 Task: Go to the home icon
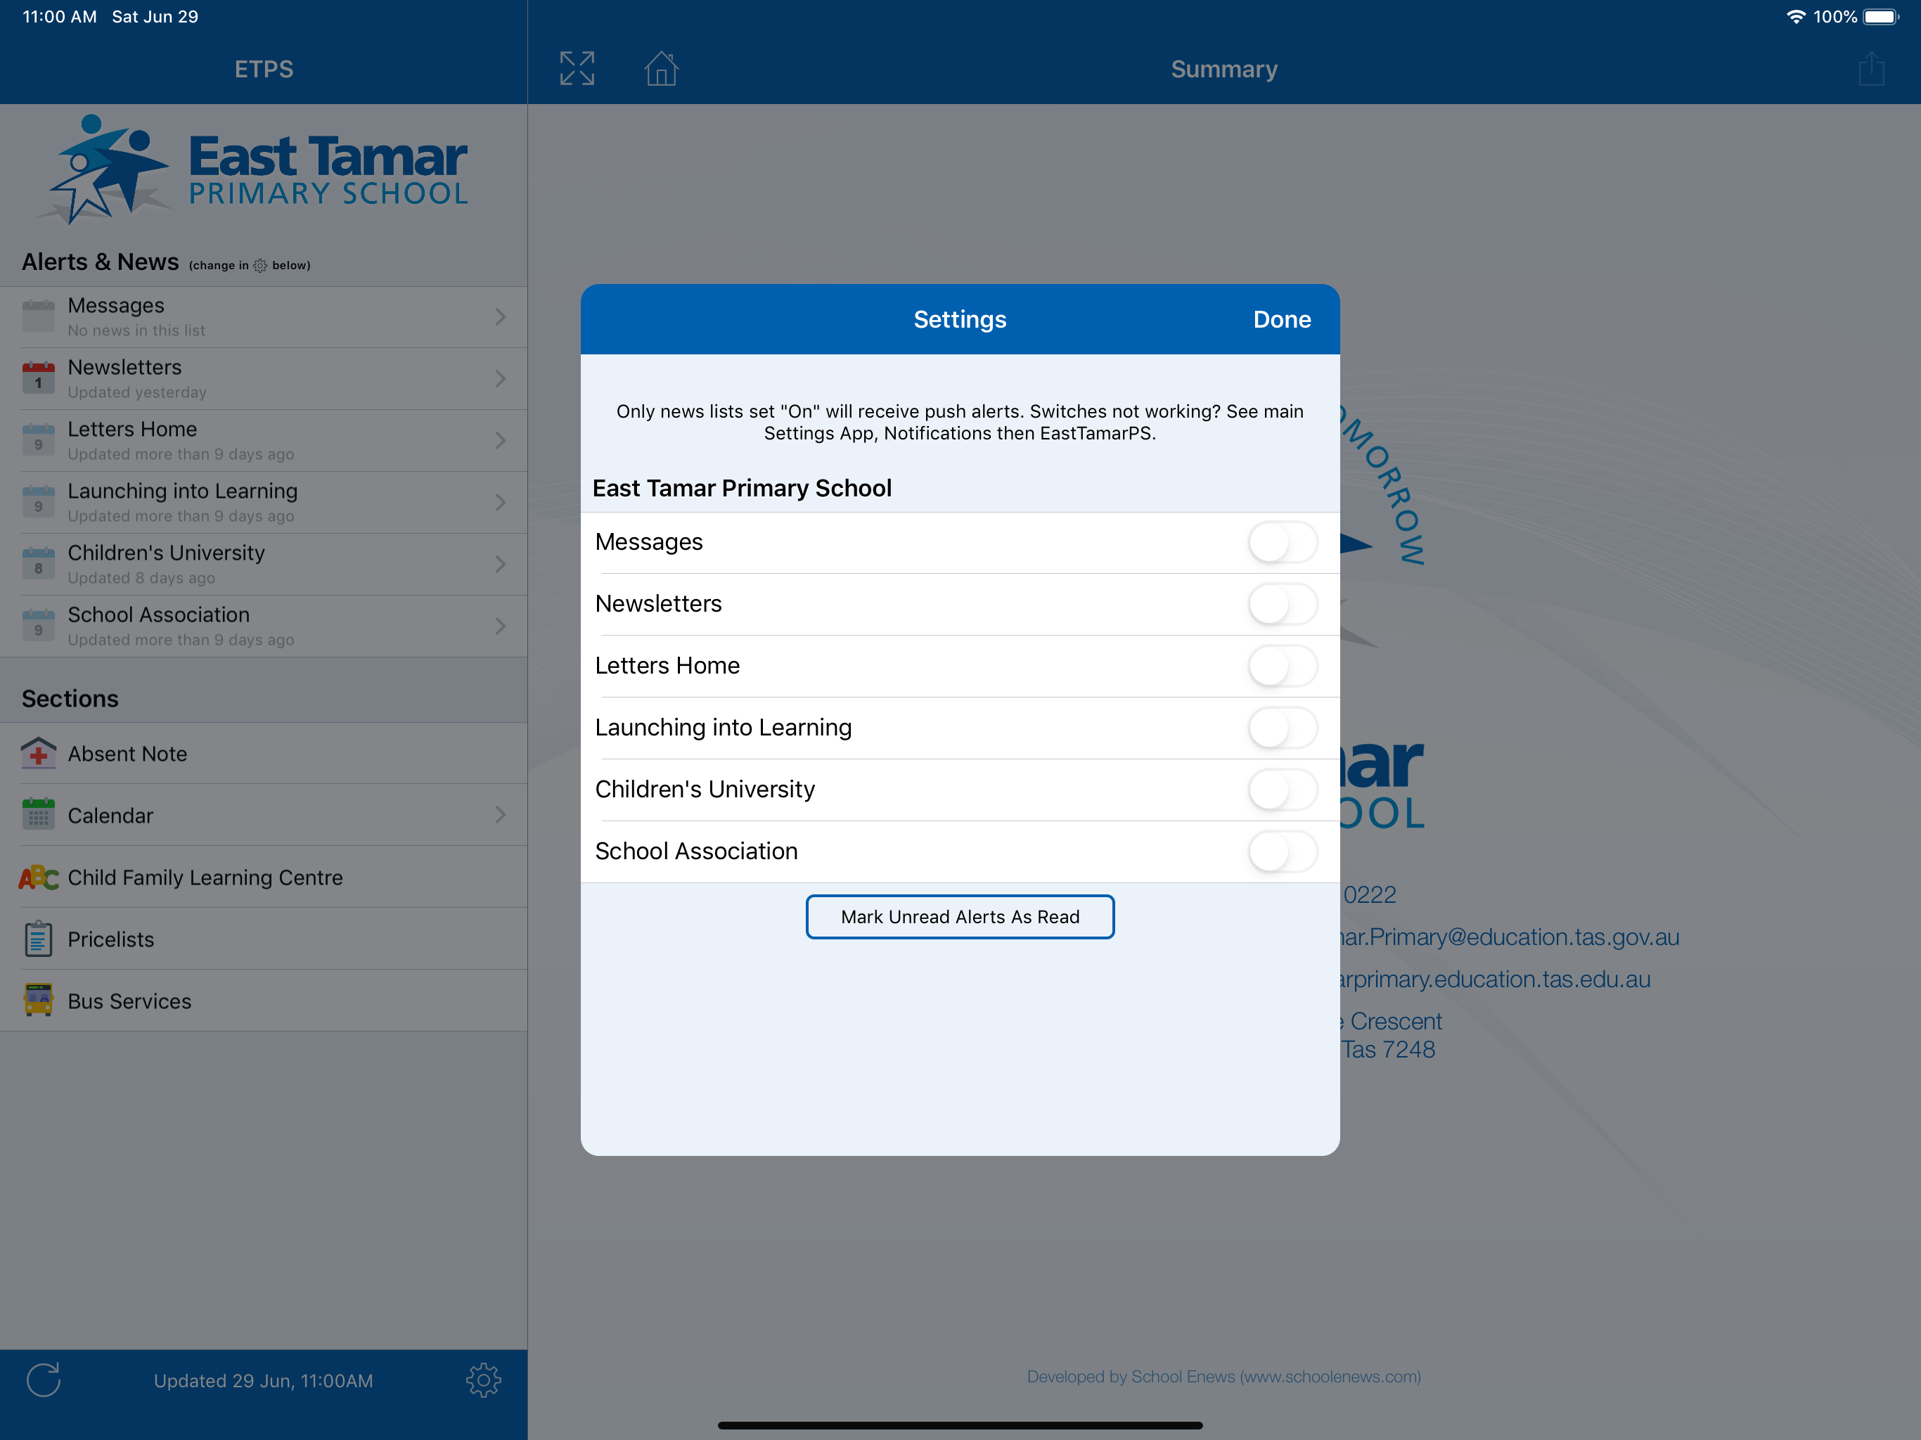tap(661, 67)
